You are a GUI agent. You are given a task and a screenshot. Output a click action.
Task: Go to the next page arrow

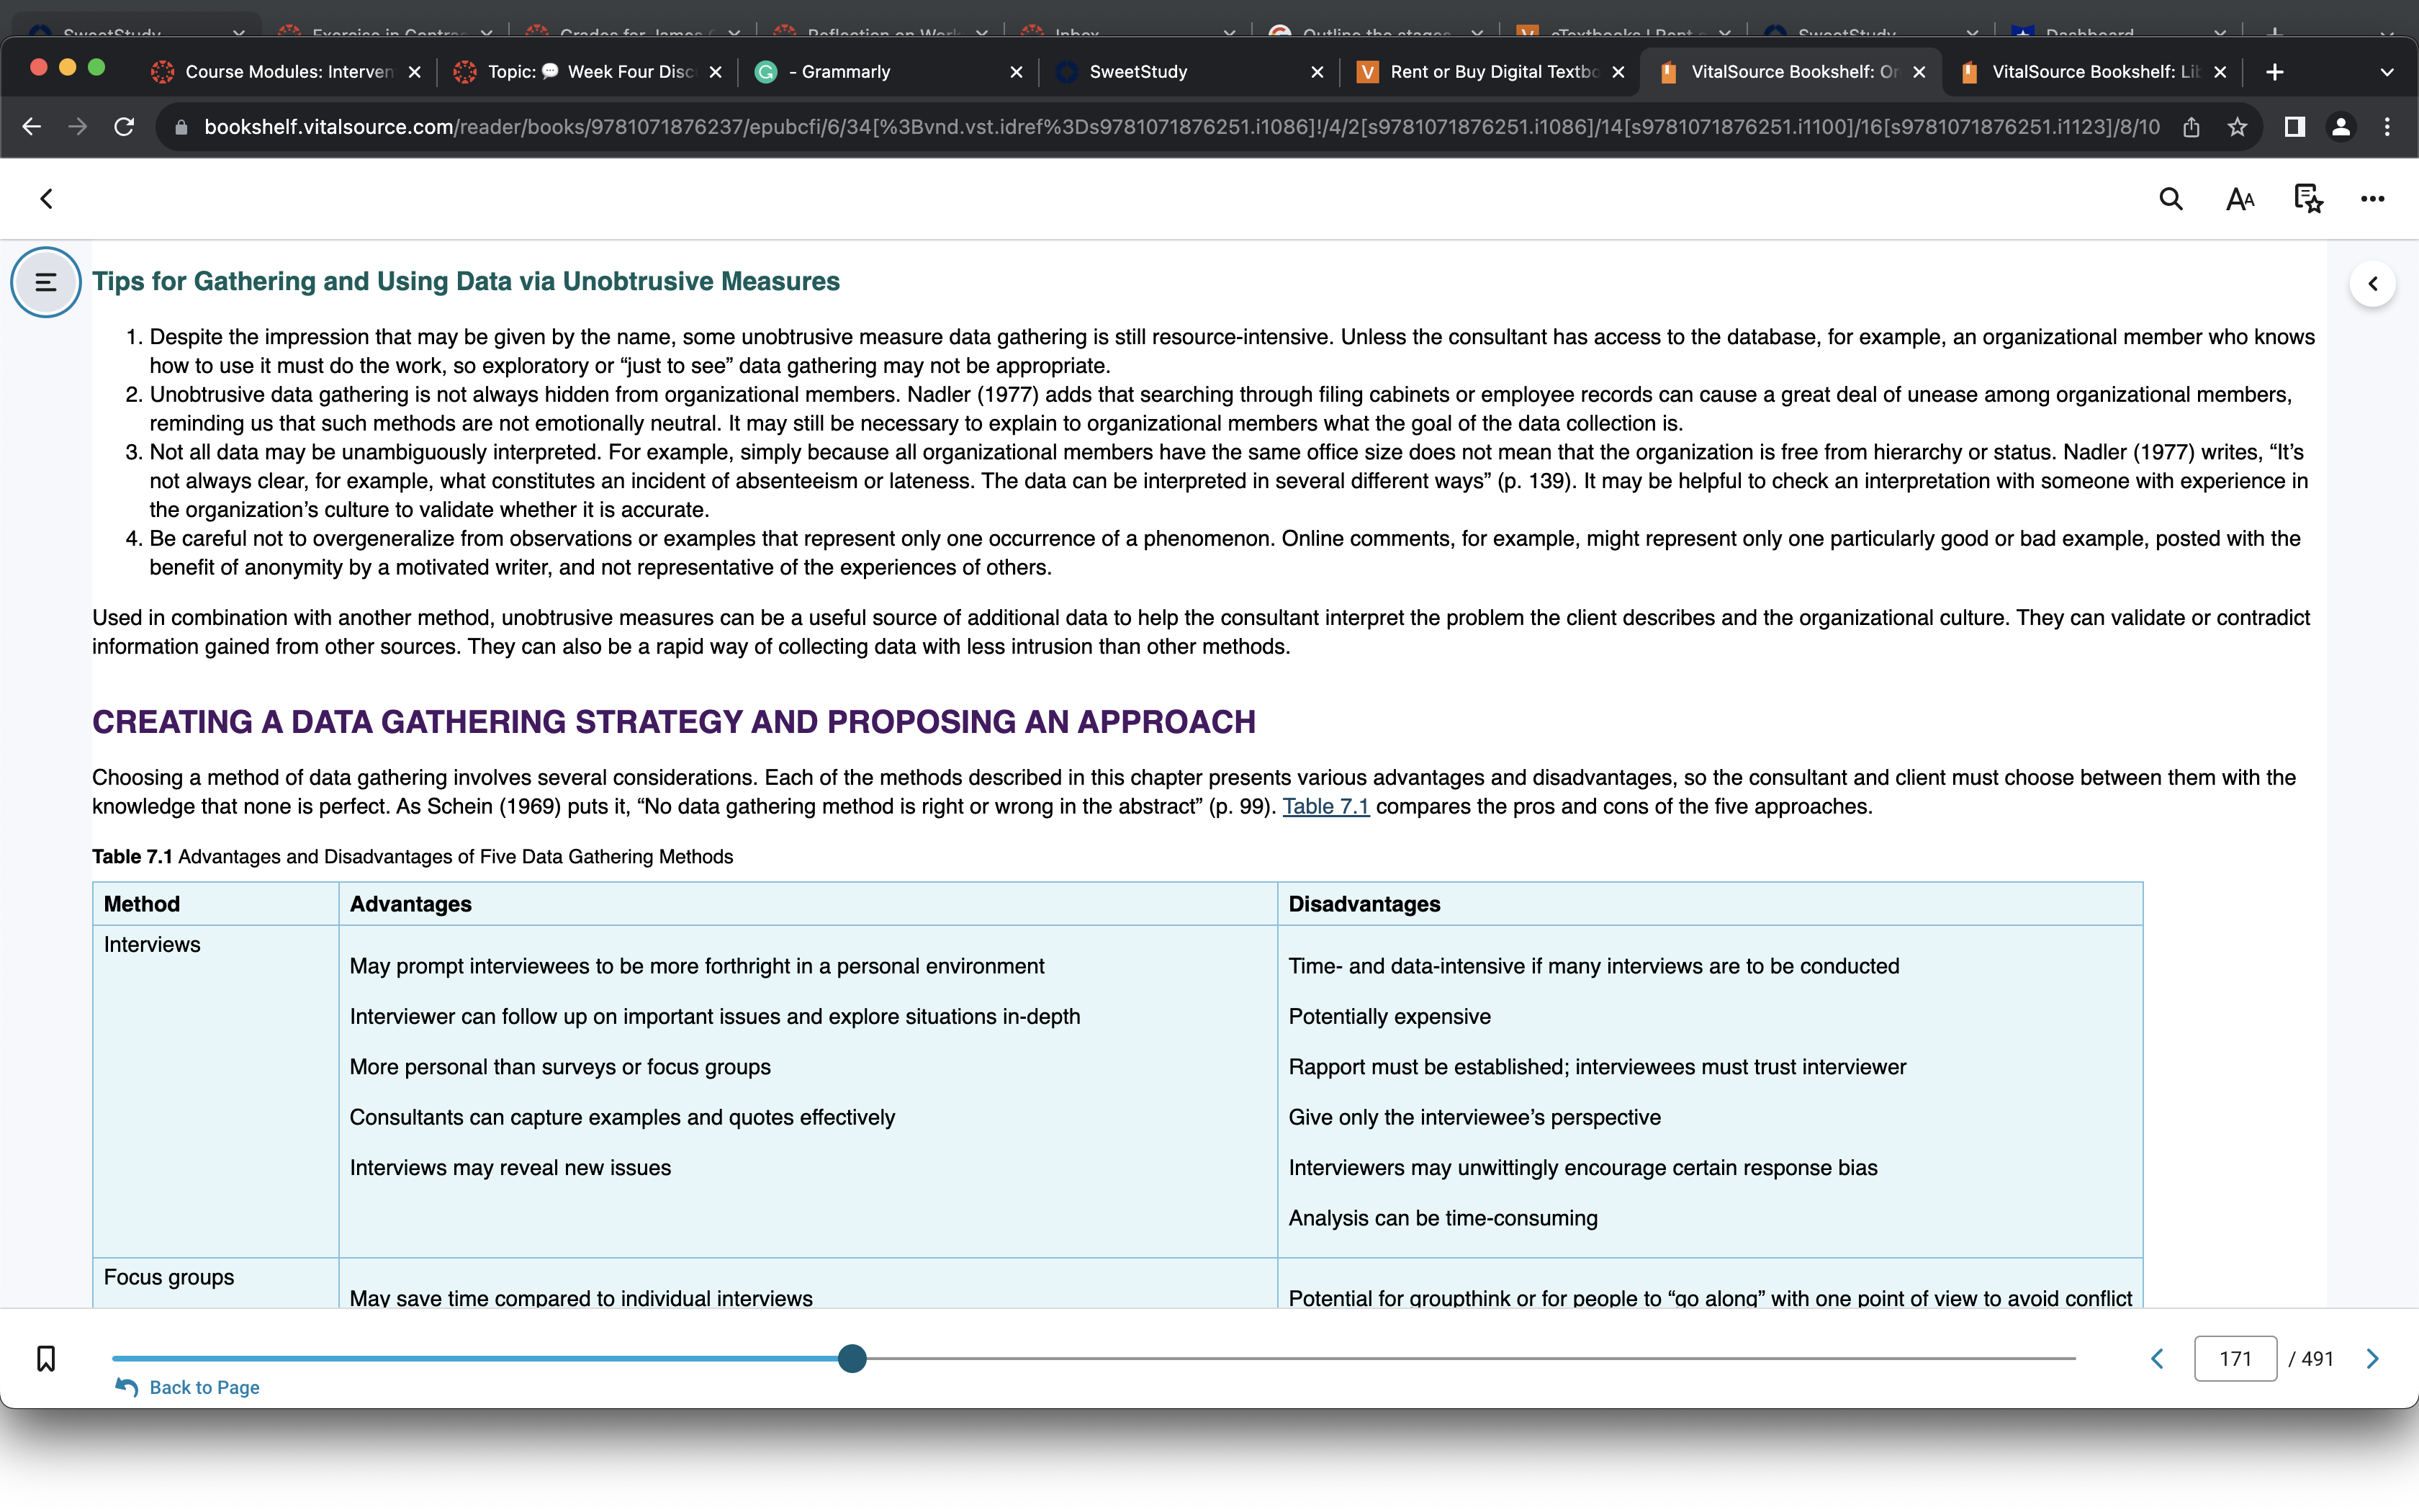2373,1358
